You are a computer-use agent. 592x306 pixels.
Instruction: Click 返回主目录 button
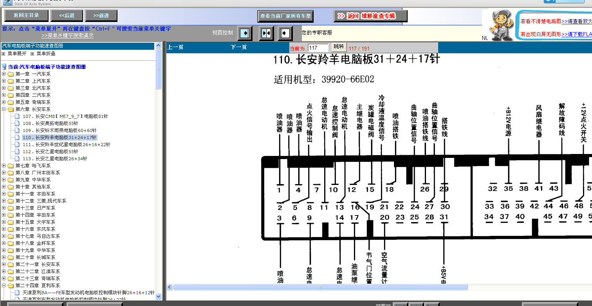click(26, 16)
